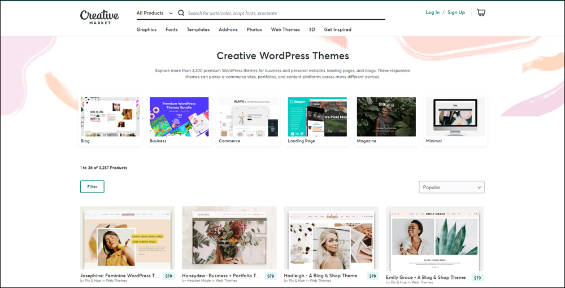Click the Landing Page category label

click(x=302, y=141)
